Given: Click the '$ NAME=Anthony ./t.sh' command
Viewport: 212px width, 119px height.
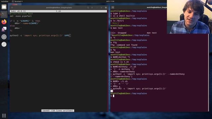Looking at the screenshot, I should [x=123, y=67].
